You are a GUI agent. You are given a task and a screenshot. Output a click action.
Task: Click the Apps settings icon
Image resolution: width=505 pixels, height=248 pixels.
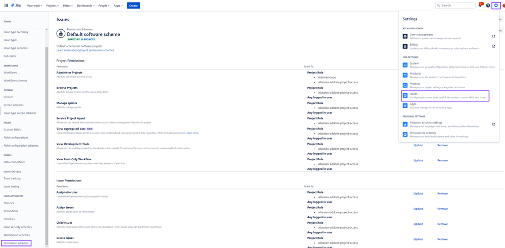(x=405, y=105)
